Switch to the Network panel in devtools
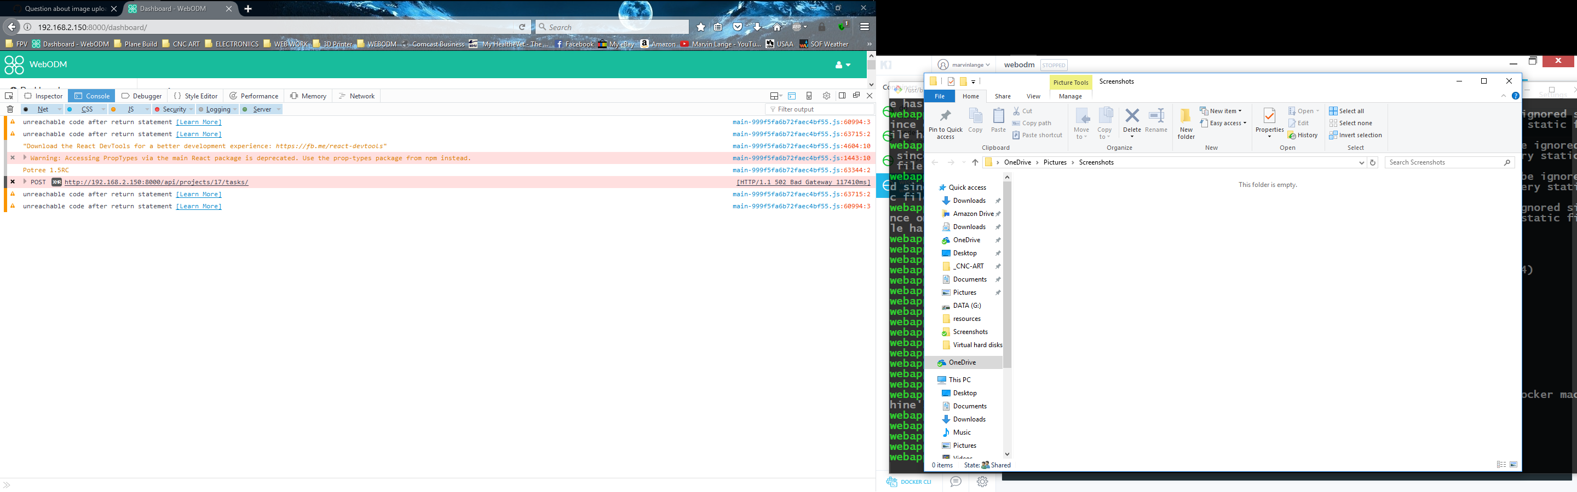This screenshot has width=1577, height=492. [x=357, y=96]
